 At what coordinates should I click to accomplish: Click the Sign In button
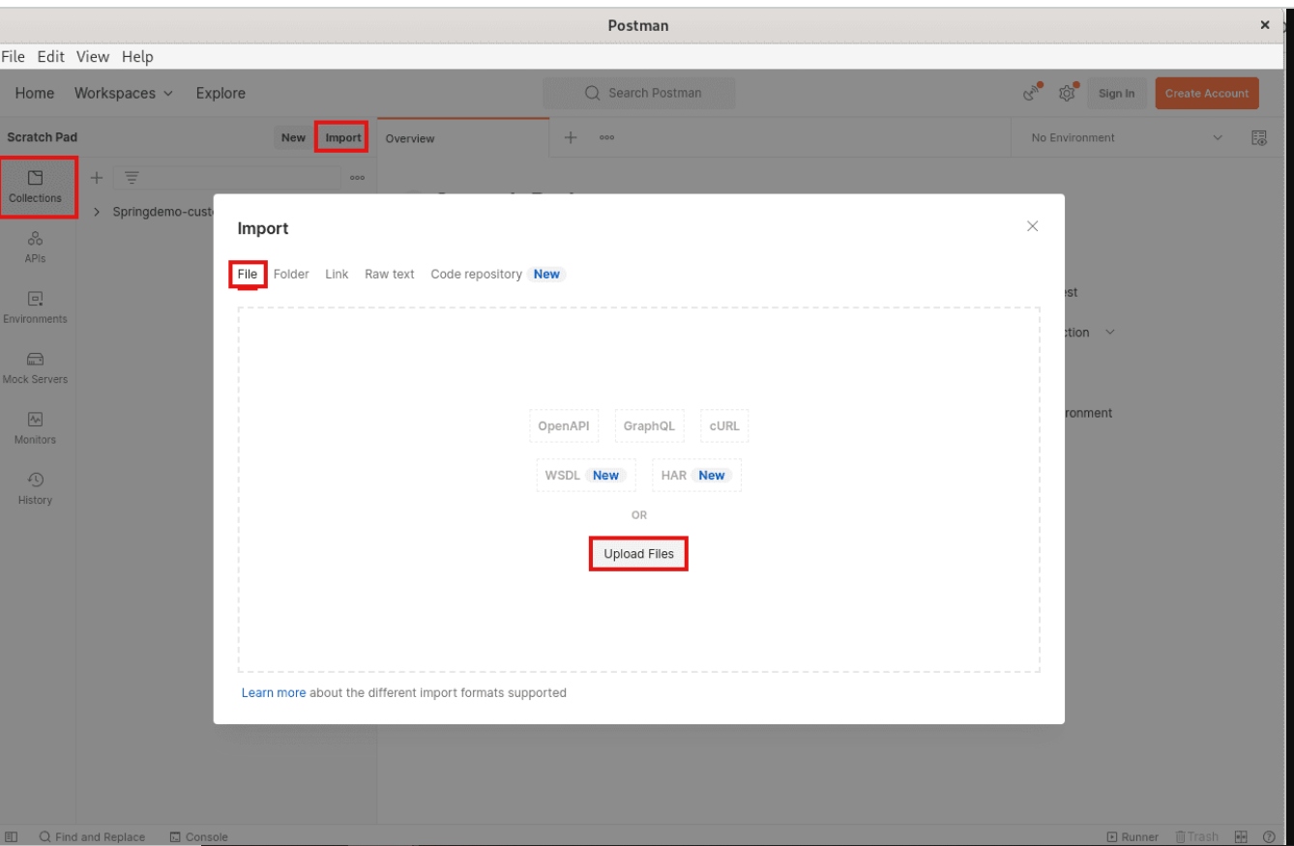tap(1116, 94)
